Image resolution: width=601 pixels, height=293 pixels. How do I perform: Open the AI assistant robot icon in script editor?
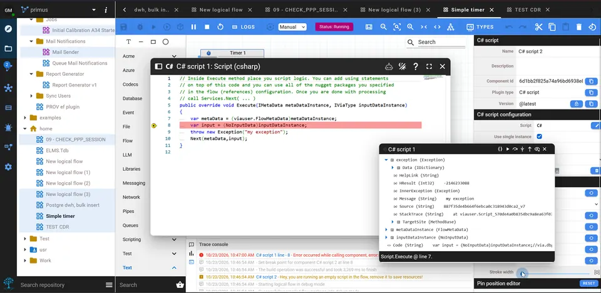(x=389, y=66)
